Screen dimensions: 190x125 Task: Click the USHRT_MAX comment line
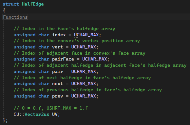51,108
